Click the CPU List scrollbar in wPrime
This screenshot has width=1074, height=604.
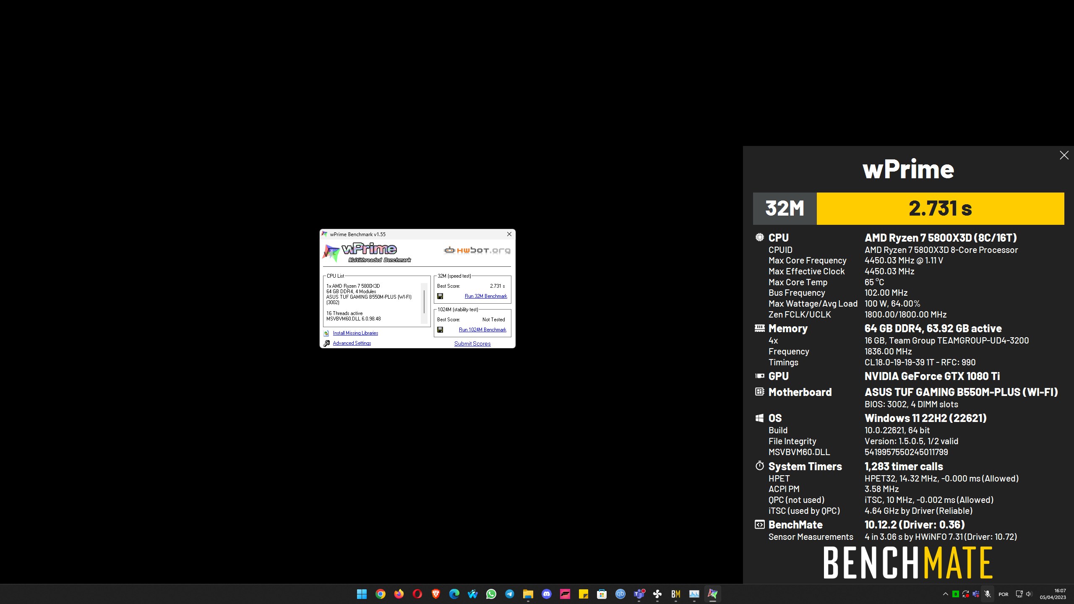tap(424, 303)
